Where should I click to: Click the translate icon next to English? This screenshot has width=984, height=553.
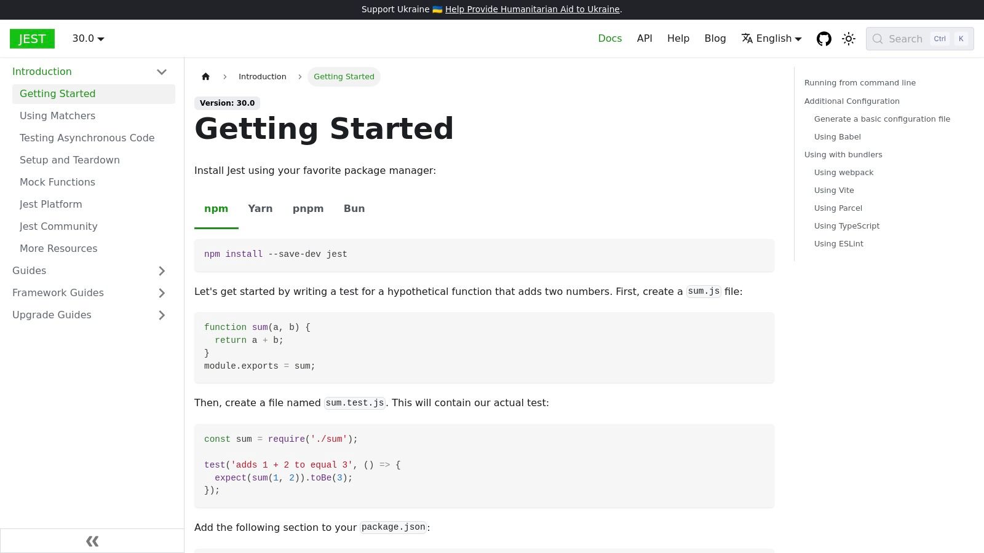coord(747,39)
